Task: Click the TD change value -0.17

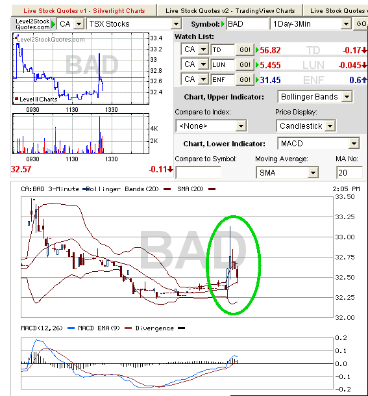Action: tap(352, 50)
